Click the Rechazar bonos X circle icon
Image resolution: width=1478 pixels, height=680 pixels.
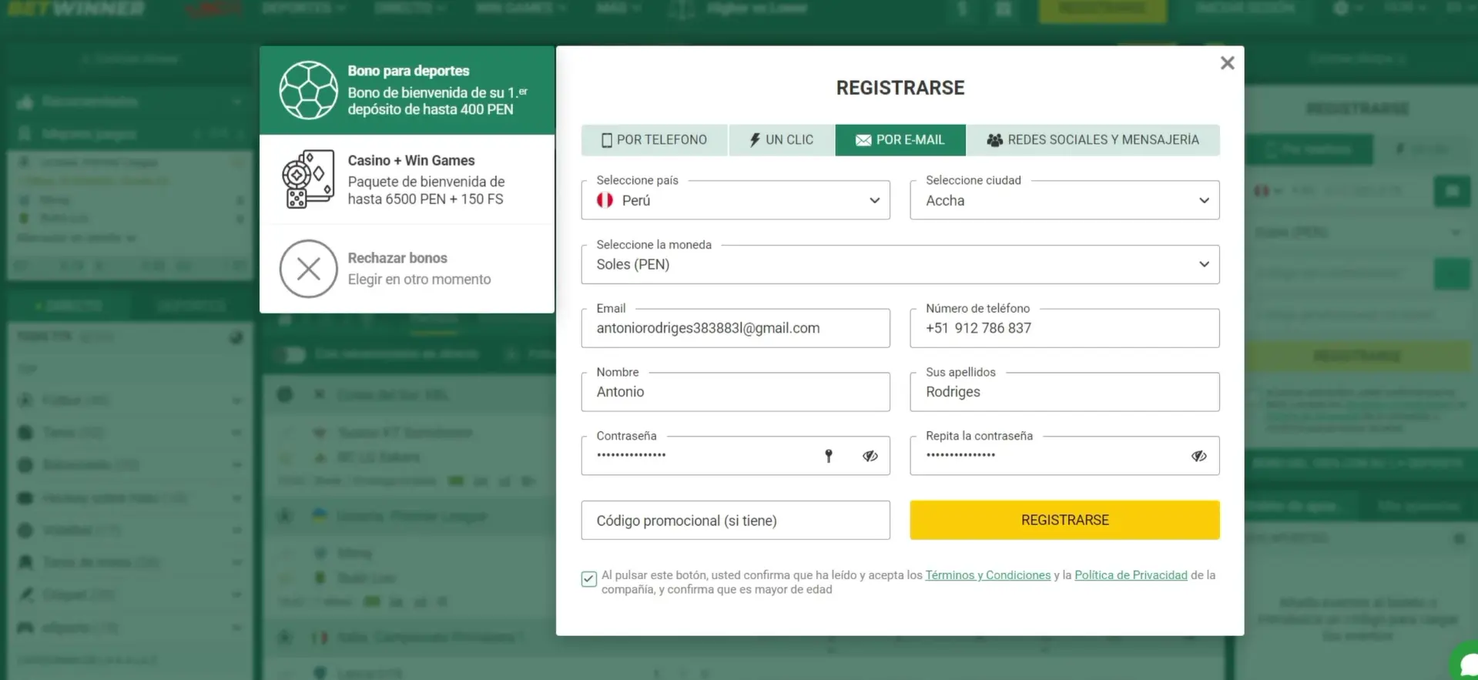pyautogui.click(x=308, y=269)
